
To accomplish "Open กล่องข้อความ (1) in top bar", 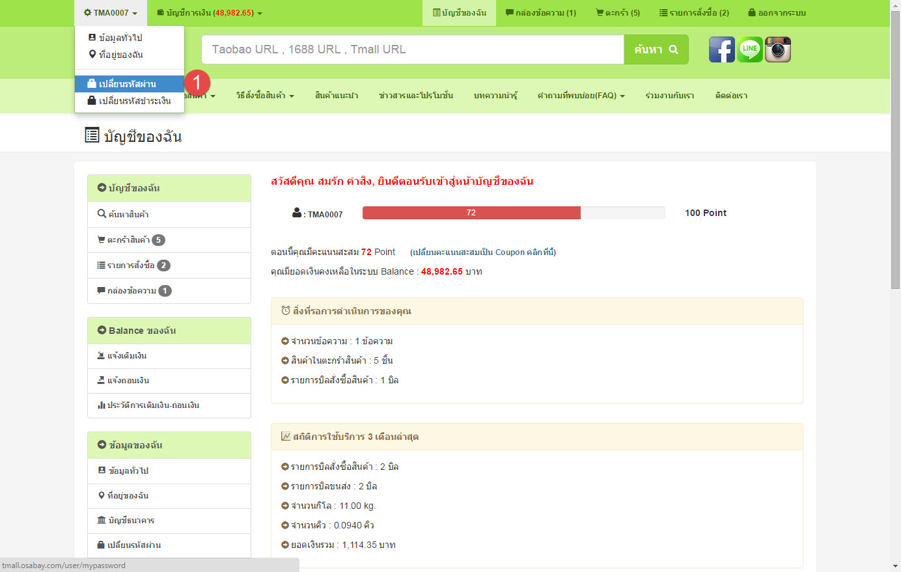I will [540, 13].
